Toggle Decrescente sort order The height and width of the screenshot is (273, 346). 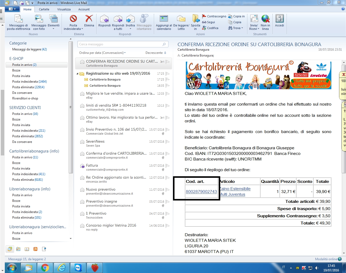(x=156, y=53)
